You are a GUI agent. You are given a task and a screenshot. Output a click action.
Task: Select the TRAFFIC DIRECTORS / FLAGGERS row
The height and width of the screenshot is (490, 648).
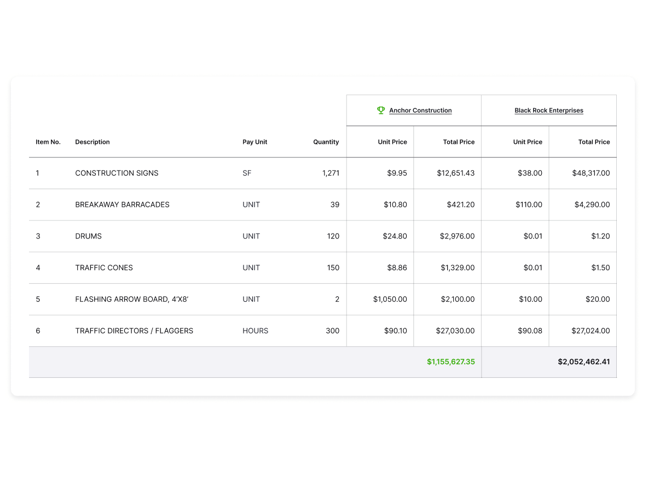[x=134, y=331]
